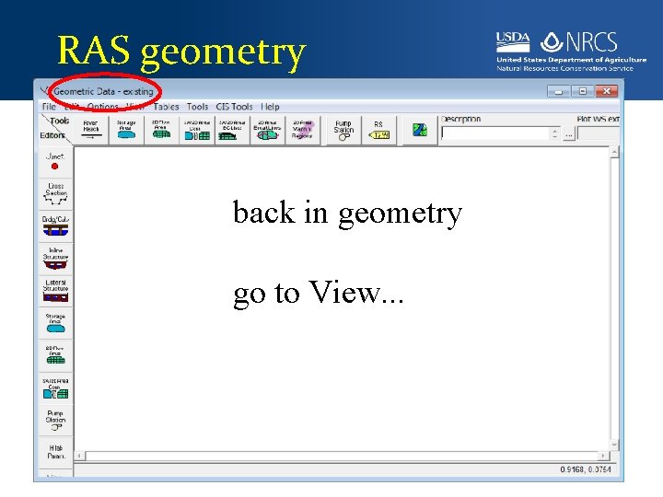Open the Pump Station editor in left sidebar

[x=55, y=421]
